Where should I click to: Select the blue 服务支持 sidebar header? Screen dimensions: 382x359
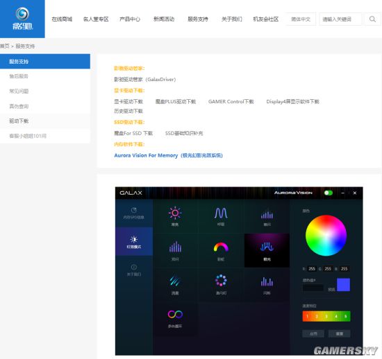pyautogui.click(x=45, y=61)
